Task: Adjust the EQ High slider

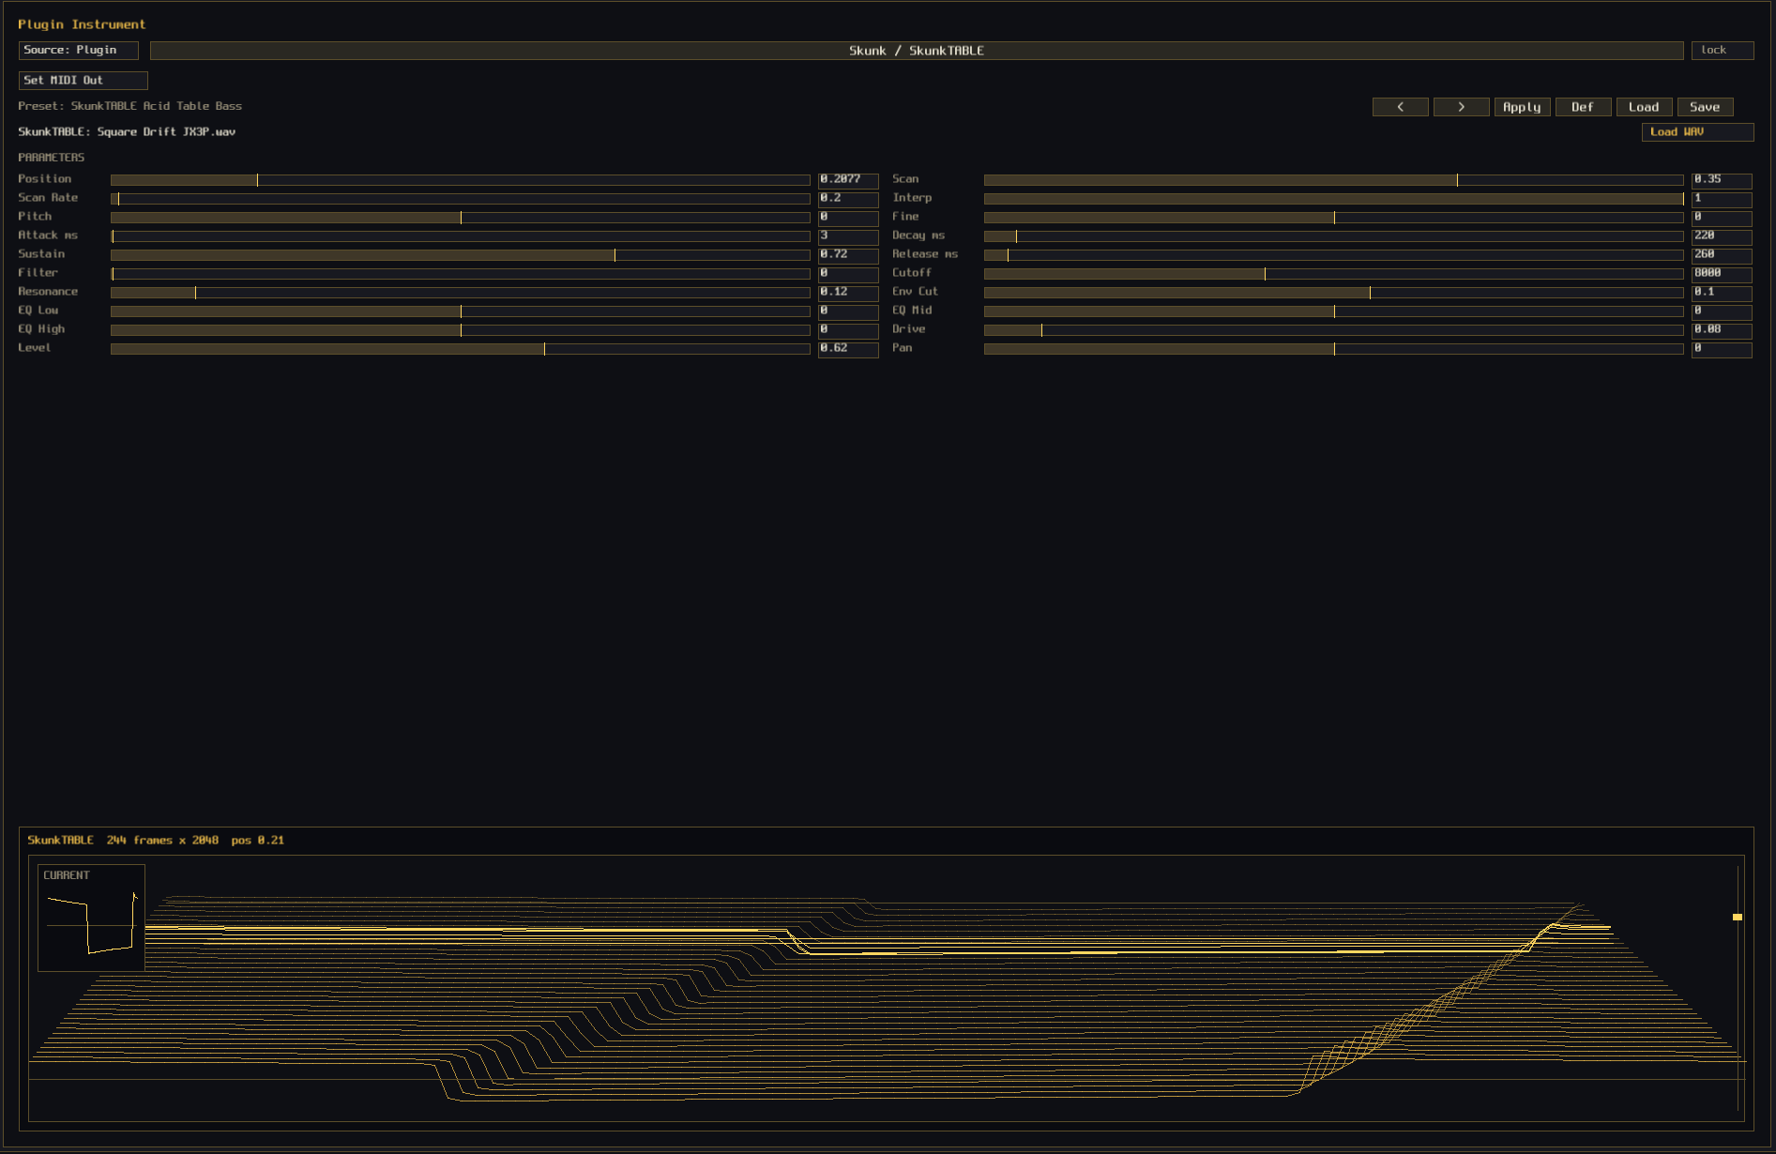Action: point(460,329)
